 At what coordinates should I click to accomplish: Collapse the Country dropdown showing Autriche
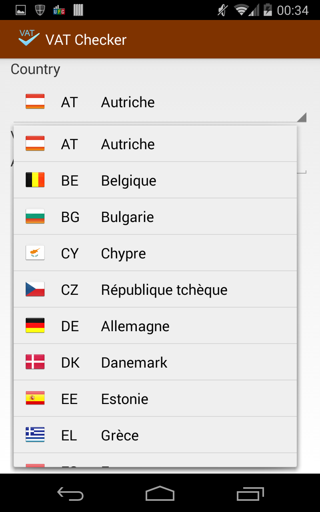160,102
